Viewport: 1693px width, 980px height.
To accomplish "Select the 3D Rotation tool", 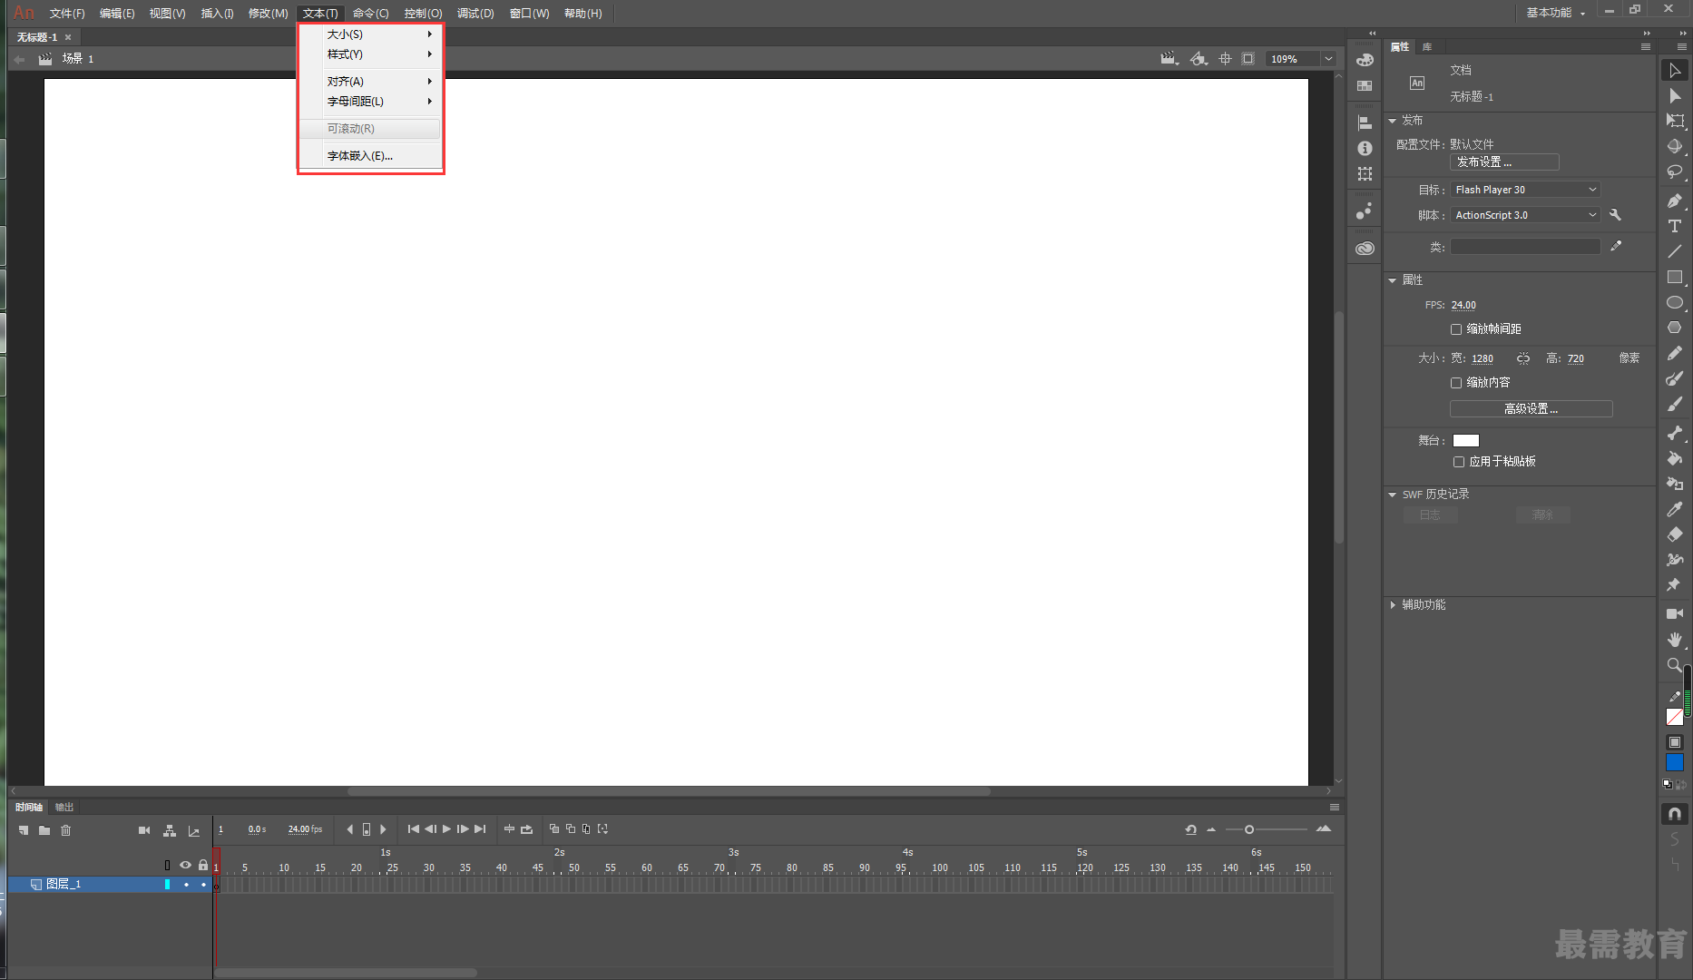I will tap(1675, 146).
